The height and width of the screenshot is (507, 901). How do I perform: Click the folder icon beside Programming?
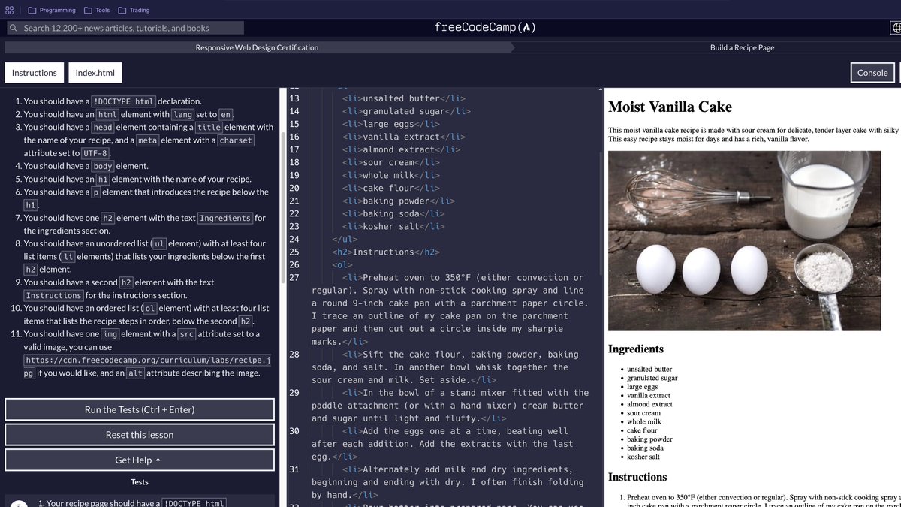[x=32, y=10]
